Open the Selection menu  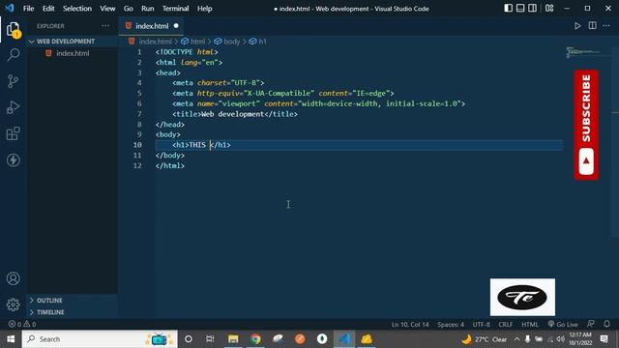(77, 9)
